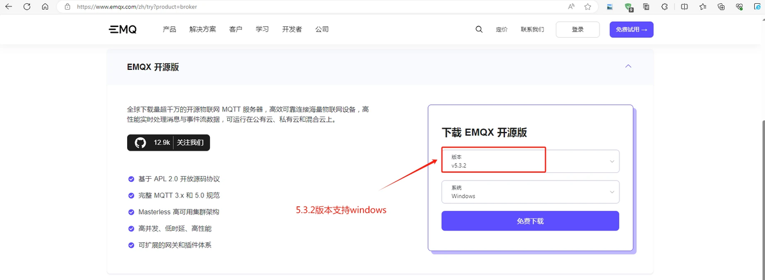Click the heading 下载 EMQX 开源版
This screenshot has height=280, width=765.
coord(484,133)
